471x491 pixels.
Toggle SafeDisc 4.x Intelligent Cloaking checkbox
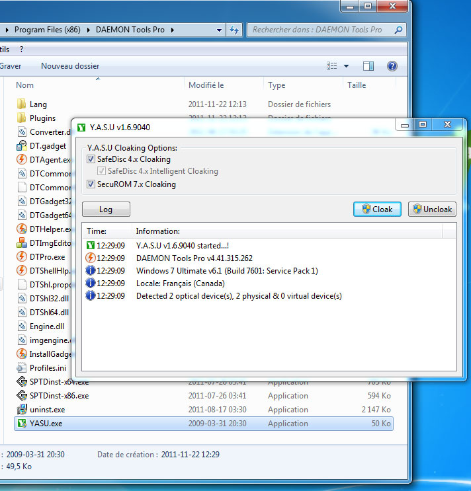101,170
